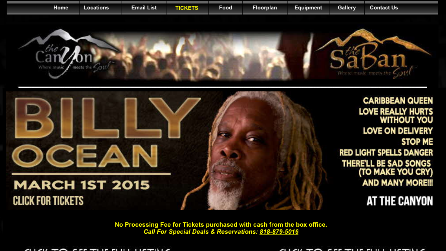Call the 818-879-5016 phone link
Image resolution: width=446 pixels, height=251 pixels.
[279, 232]
